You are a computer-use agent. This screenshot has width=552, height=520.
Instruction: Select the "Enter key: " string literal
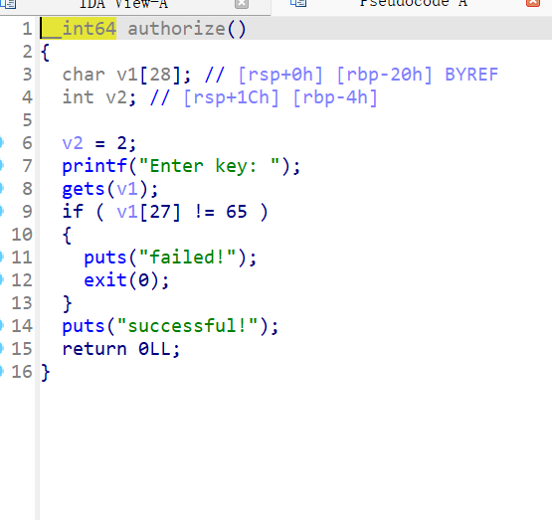pos(210,166)
